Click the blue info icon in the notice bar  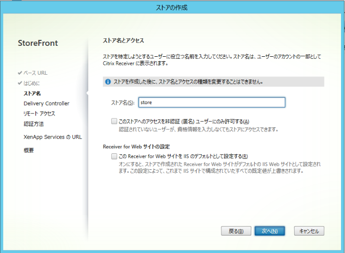pos(108,82)
